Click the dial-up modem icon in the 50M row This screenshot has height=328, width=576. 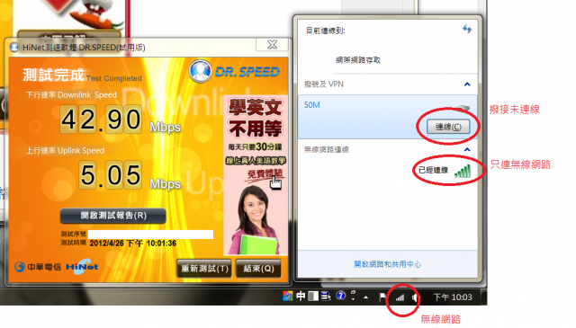tap(462, 108)
